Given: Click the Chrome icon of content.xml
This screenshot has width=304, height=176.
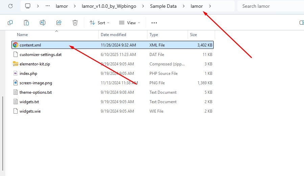Looking at the screenshot, I should pyautogui.click(x=16, y=45).
